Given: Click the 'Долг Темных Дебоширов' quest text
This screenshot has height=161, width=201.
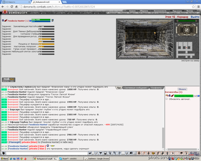Looking at the screenshot, I should point(25,31).
